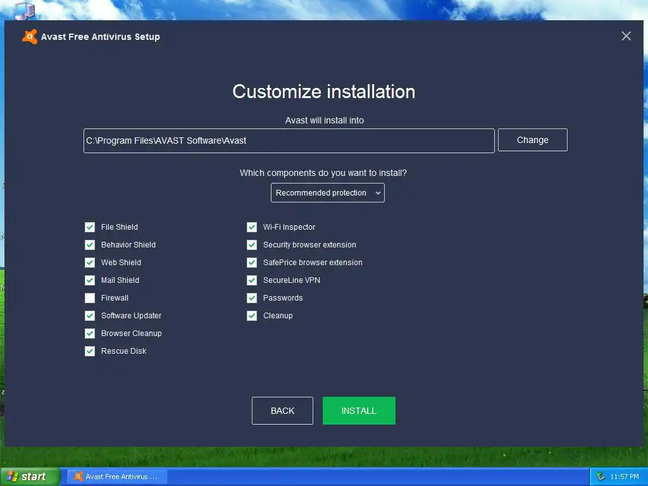The height and width of the screenshot is (486, 648).
Task: Click the Customize installation heading
Action: coord(323,91)
